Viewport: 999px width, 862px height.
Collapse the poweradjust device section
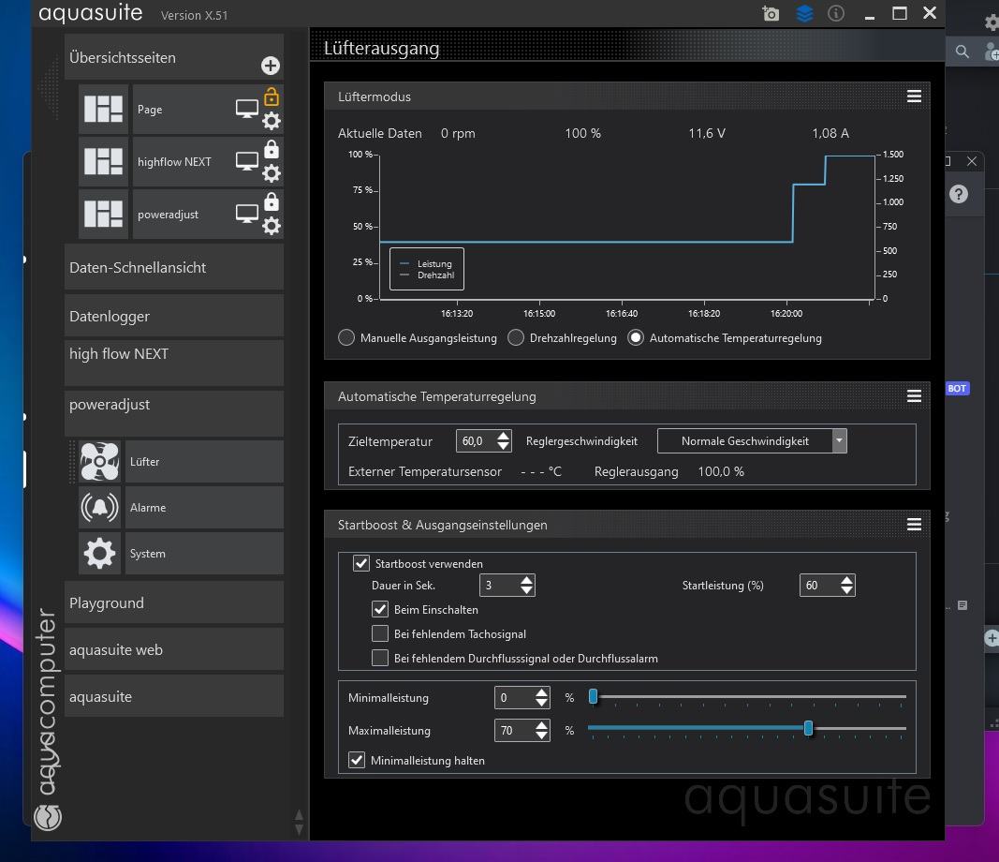(174, 412)
